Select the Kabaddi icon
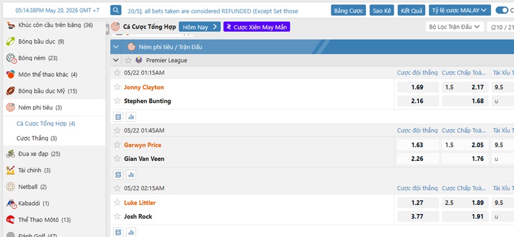The width and height of the screenshot is (514, 237). coord(11,204)
